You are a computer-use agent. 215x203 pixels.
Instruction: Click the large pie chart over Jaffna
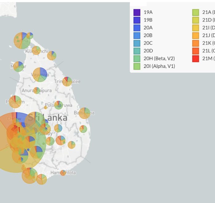click(22, 41)
